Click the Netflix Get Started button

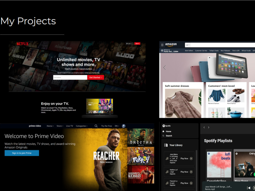click(96, 77)
